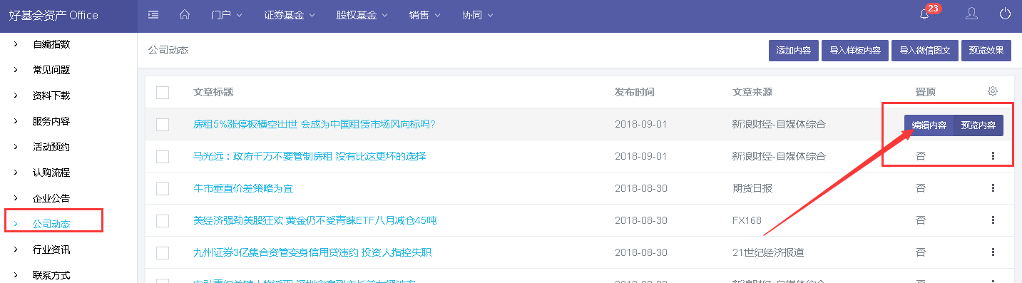The height and width of the screenshot is (283, 1022).
Task: Click the power logout icon
Action: [1006, 14]
